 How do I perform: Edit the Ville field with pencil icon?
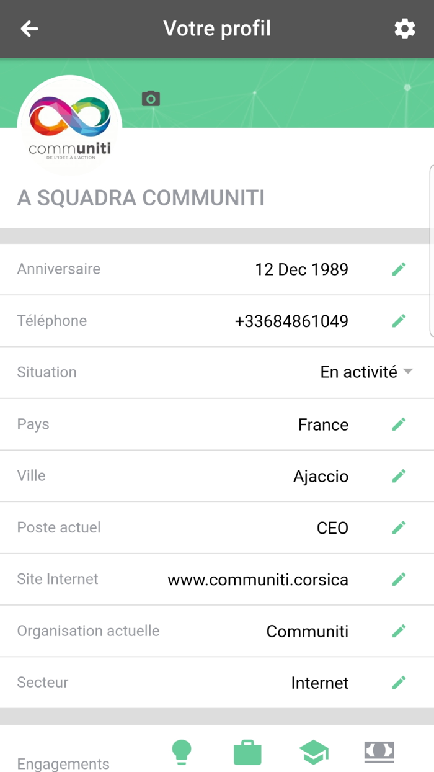click(x=399, y=475)
